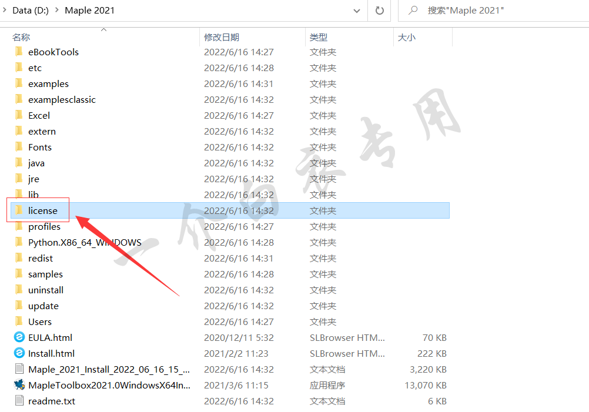Image resolution: width=589 pixels, height=412 pixels.
Task: Click the eBookTools folder icon
Action: click(19, 52)
